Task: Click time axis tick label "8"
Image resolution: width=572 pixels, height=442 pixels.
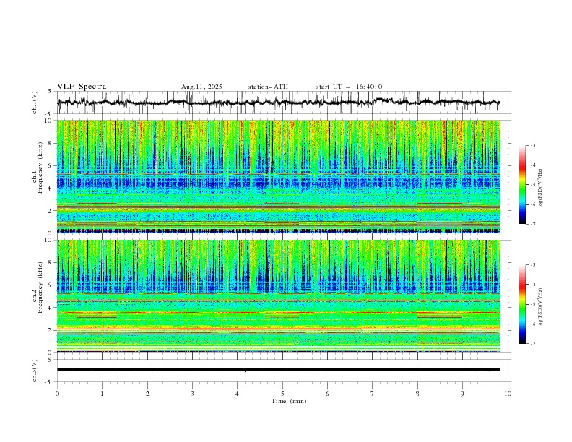Action: (x=417, y=394)
